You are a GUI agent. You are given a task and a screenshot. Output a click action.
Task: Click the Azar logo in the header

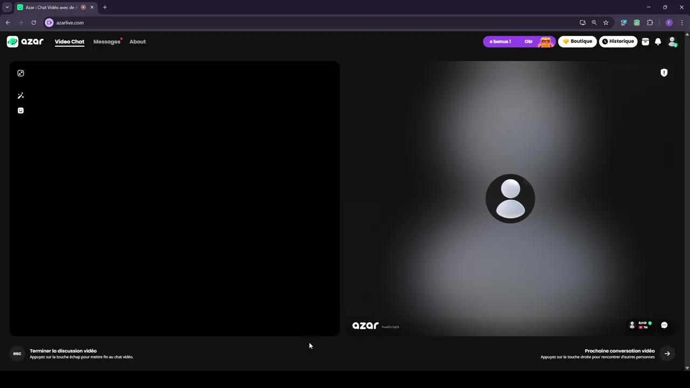[x=25, y=41]
